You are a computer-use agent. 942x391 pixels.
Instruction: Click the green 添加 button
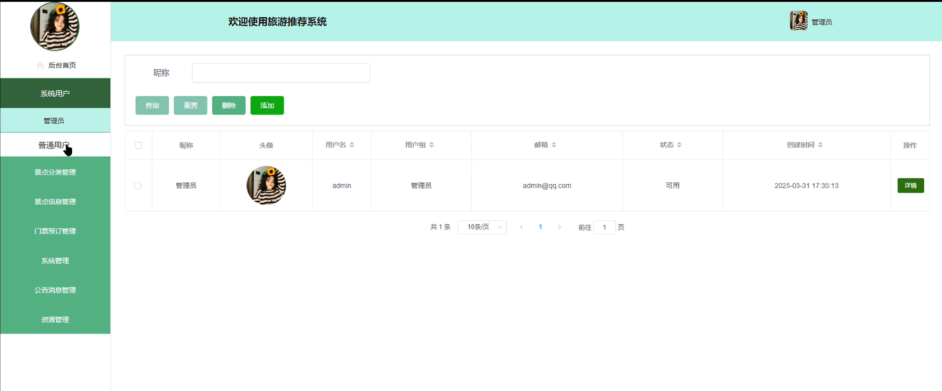coord(267,105)
